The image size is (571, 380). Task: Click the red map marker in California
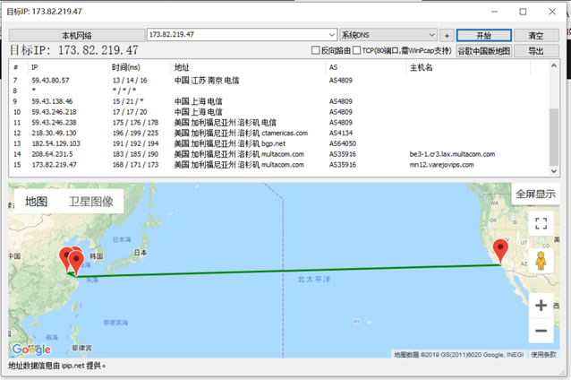tap(500, 252)
